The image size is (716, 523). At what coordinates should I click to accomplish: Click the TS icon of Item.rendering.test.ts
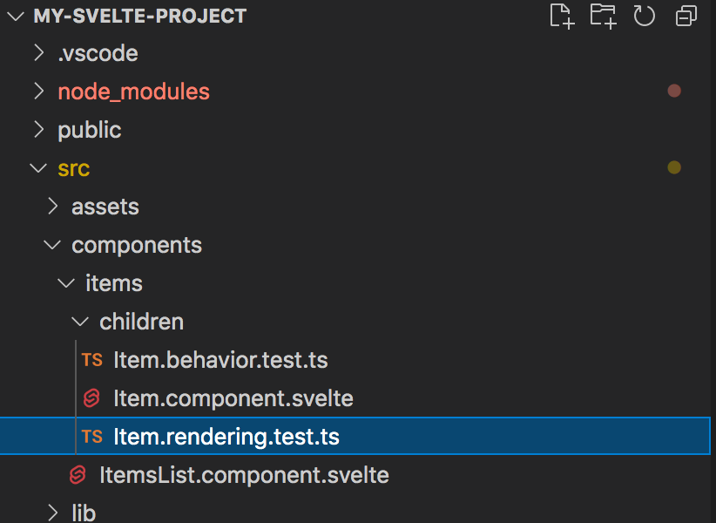tap(92, 436)
